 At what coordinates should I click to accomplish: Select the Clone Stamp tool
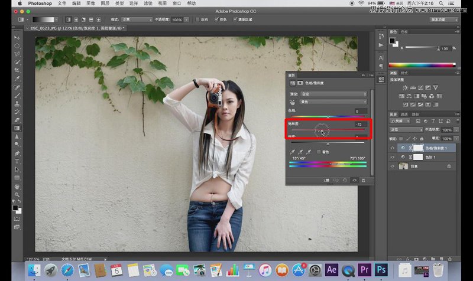(x=17, y=104)
